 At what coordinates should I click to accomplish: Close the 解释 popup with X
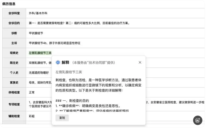click(x=140, y=62)
